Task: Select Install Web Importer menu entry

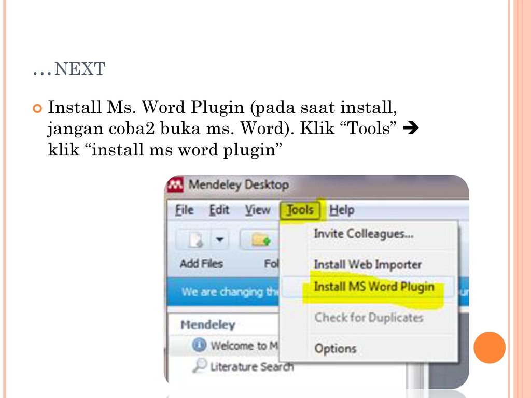Action: pyautogui.click(x=368, y=264)
